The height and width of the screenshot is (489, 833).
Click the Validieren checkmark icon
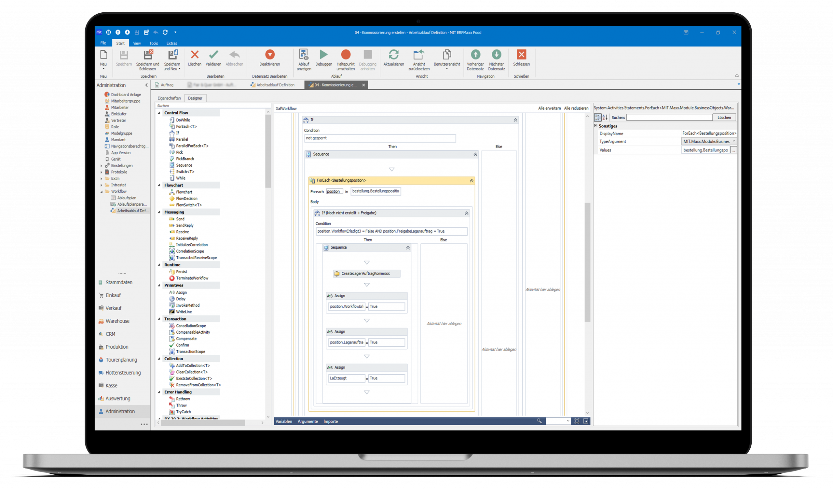(213, 55)
